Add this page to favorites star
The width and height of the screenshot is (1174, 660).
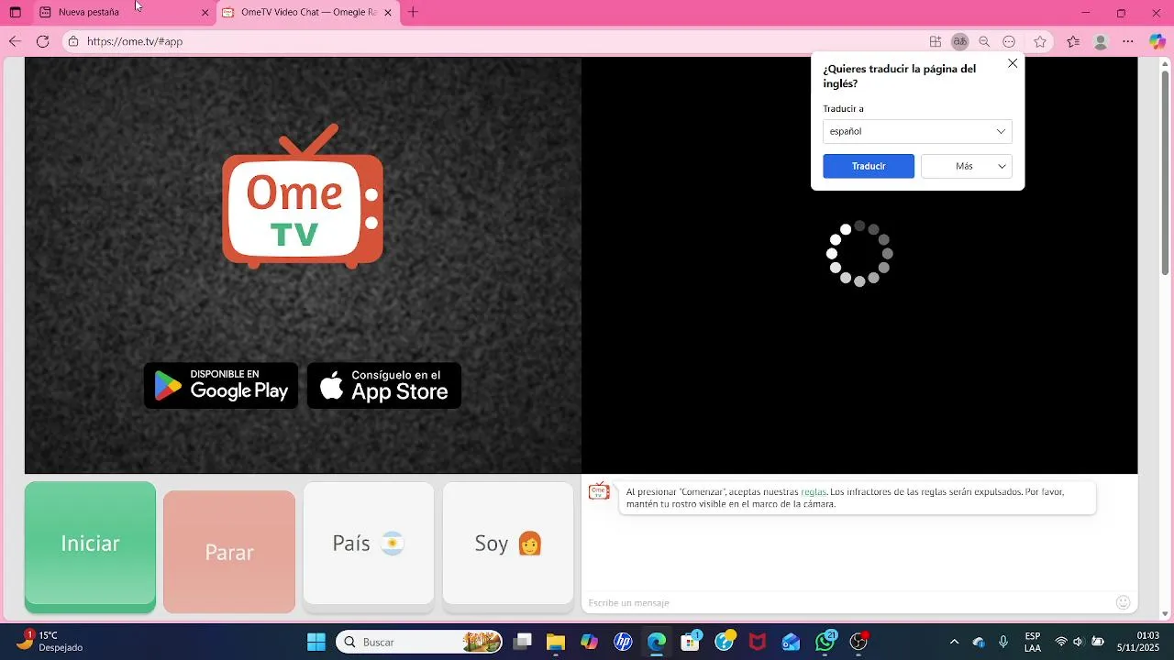click(1040, 41)
